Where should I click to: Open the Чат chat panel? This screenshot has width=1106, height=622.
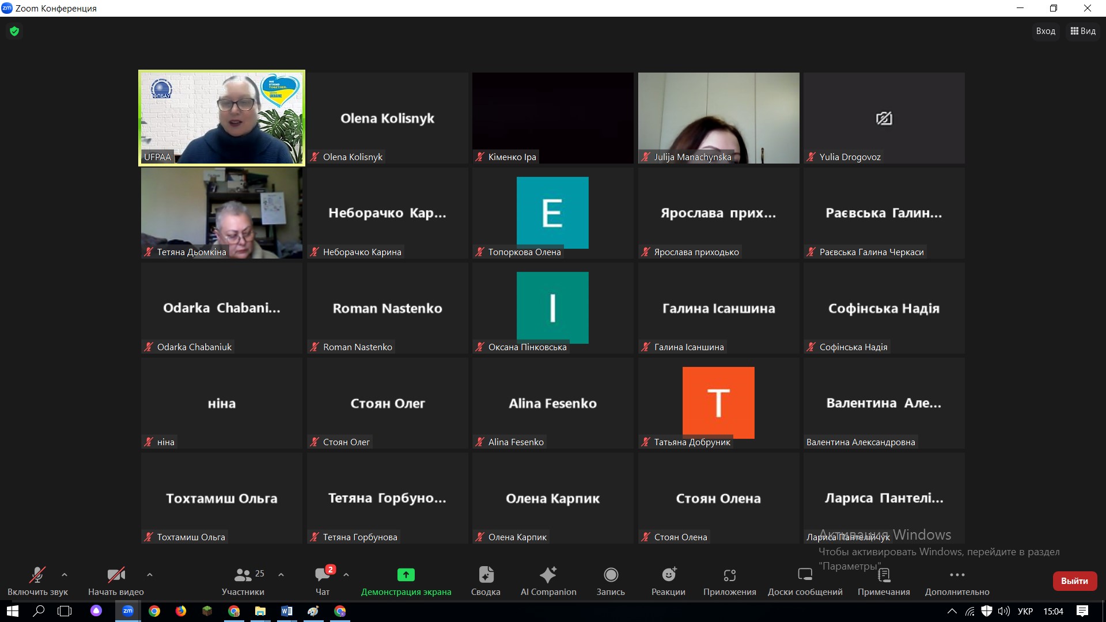[x=323, y=581]
